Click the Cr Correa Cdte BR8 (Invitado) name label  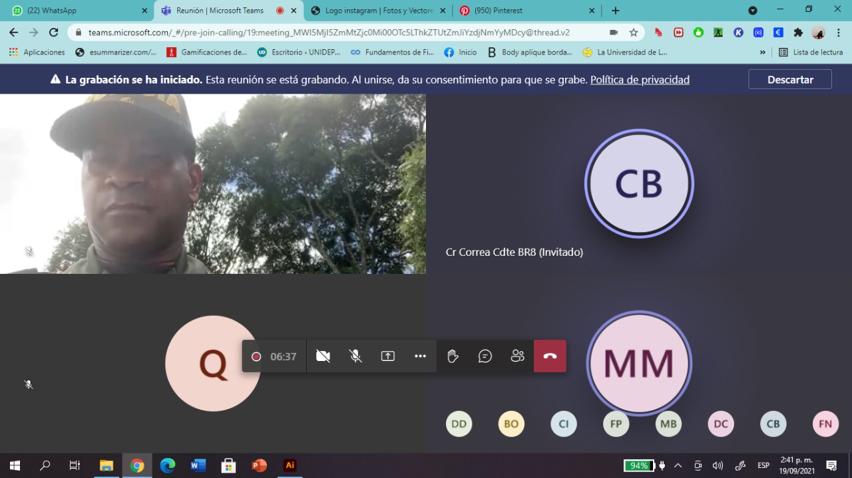[515, 253]
